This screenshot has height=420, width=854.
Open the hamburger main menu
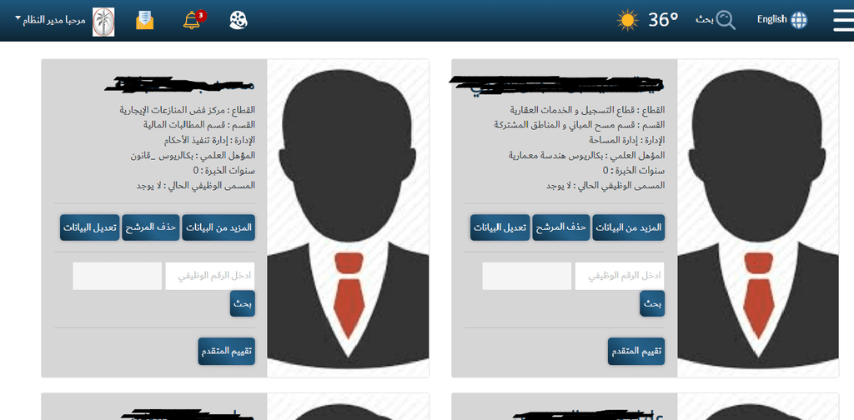coord(843,21)
